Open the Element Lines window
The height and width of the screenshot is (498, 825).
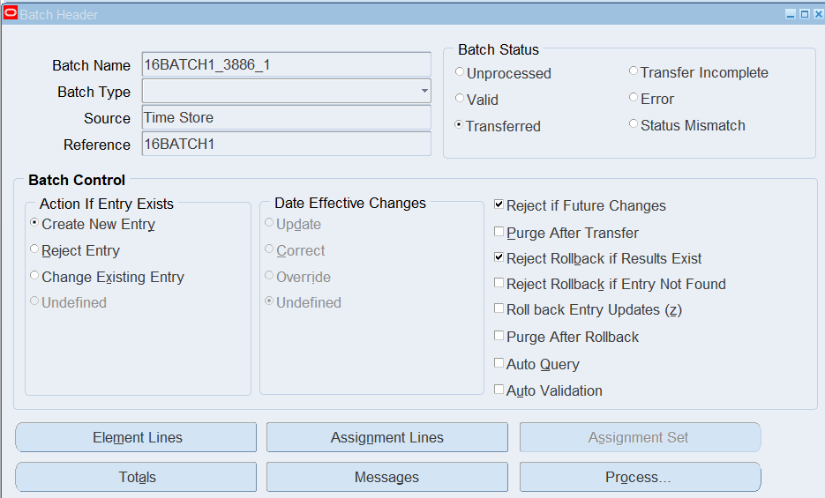(x=137, y=437)
